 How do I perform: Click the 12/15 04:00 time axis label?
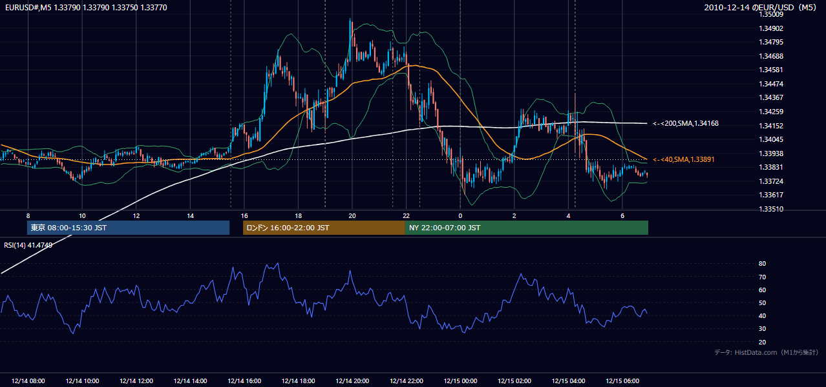568,381
